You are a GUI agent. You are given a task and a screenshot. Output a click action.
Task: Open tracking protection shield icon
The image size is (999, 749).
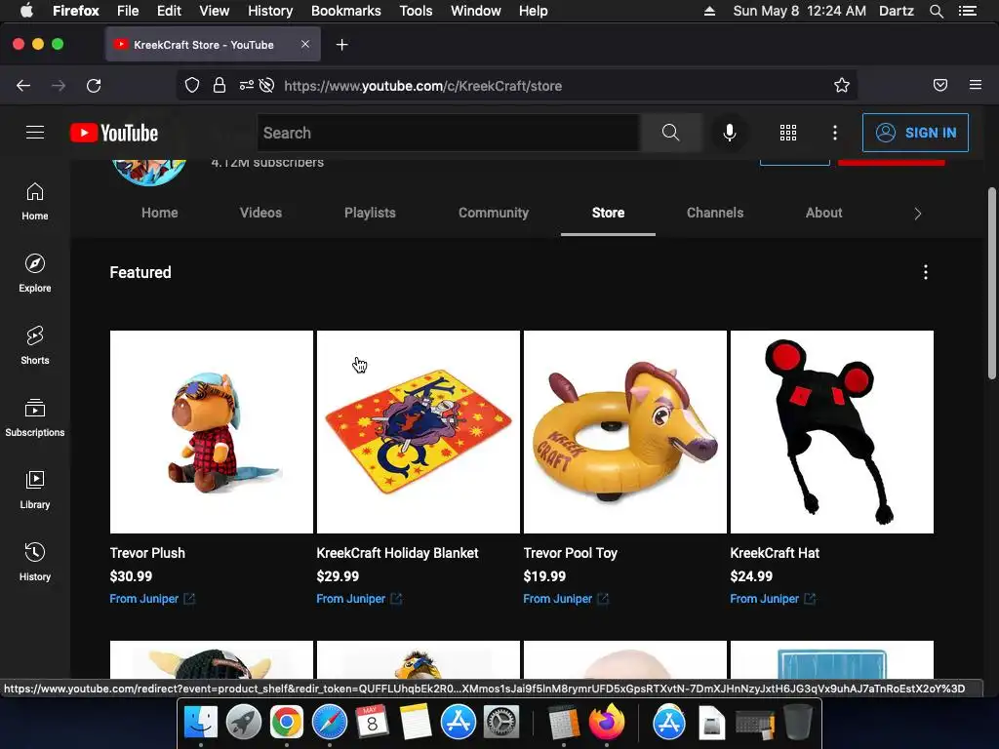tap(192, 86)
